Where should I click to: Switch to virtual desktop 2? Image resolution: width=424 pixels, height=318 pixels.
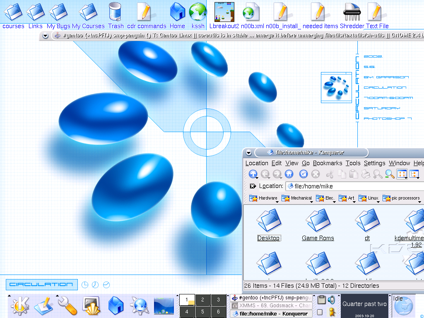coord(202,300)
